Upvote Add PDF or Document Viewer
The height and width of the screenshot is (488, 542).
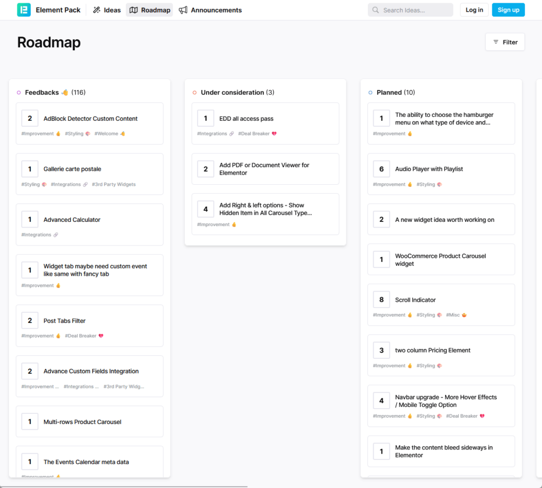[206, 169]
